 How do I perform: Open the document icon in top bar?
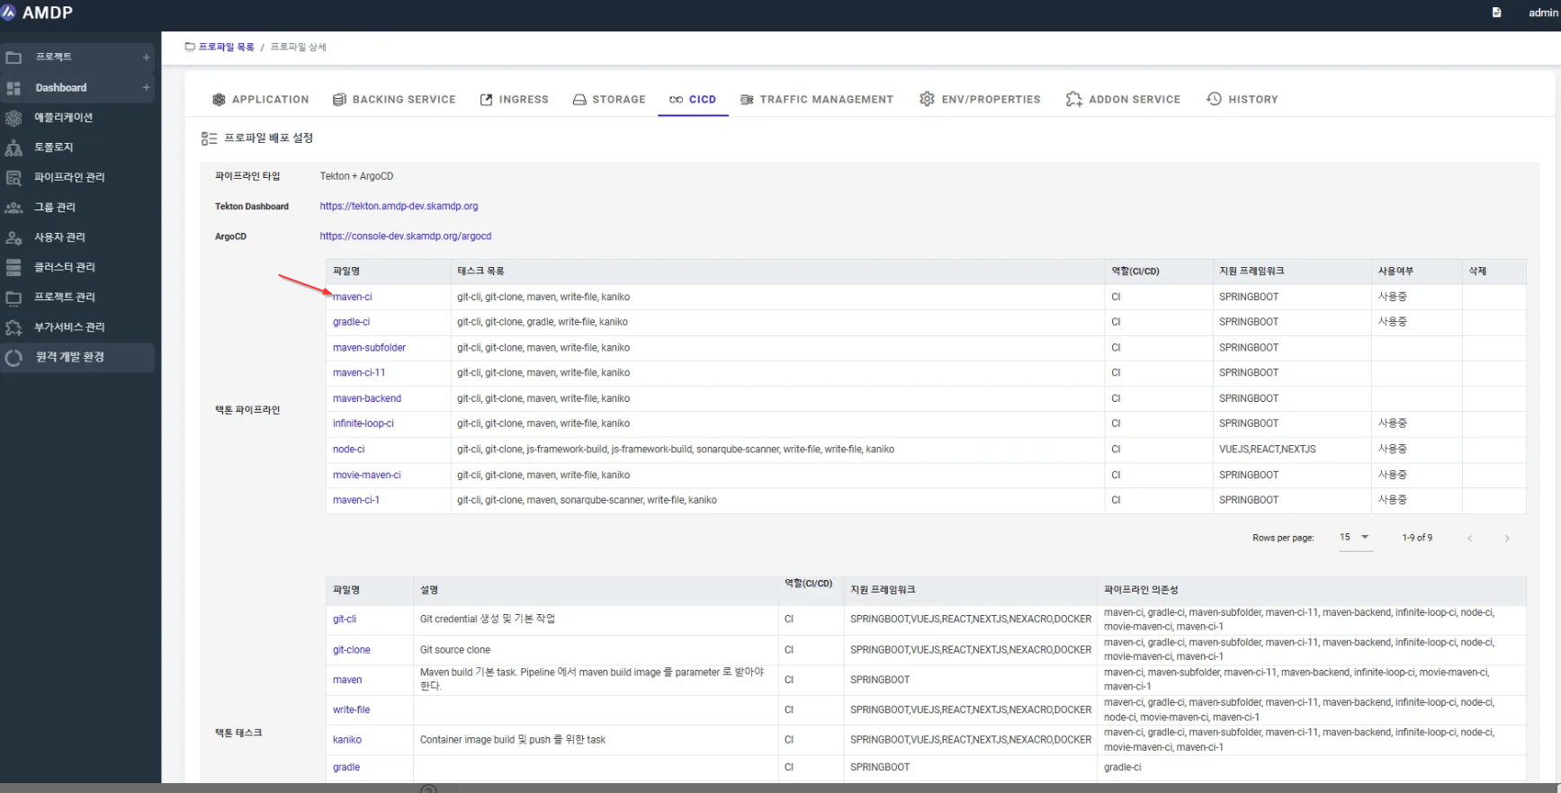pyautogui.click(x=1496, y=13)
